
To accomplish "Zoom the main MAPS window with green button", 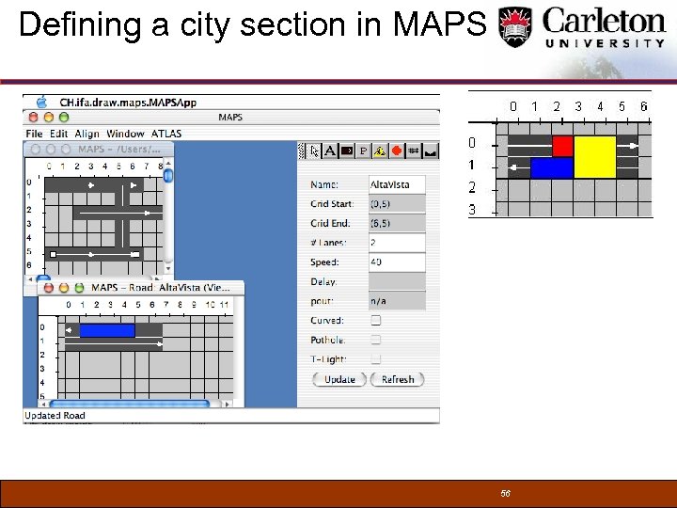I will click(64, 117).
